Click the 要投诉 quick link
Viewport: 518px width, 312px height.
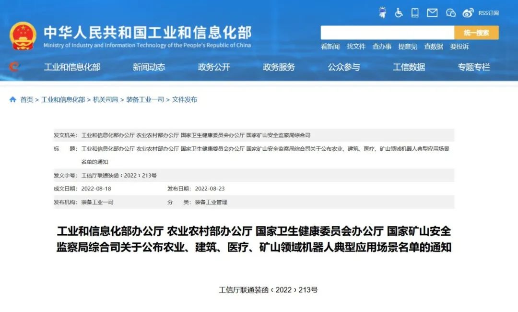point(459,47)
